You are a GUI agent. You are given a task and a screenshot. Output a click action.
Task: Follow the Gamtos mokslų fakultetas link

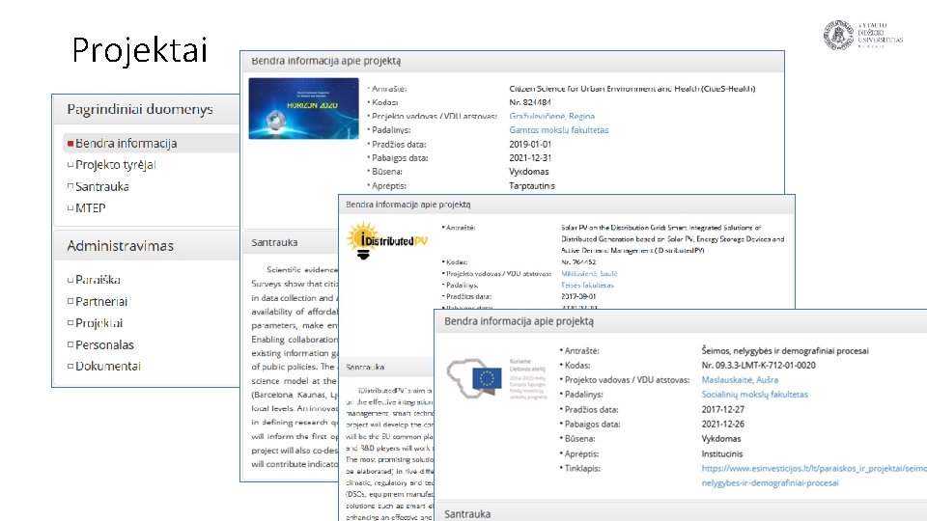(x=559, y=130)
